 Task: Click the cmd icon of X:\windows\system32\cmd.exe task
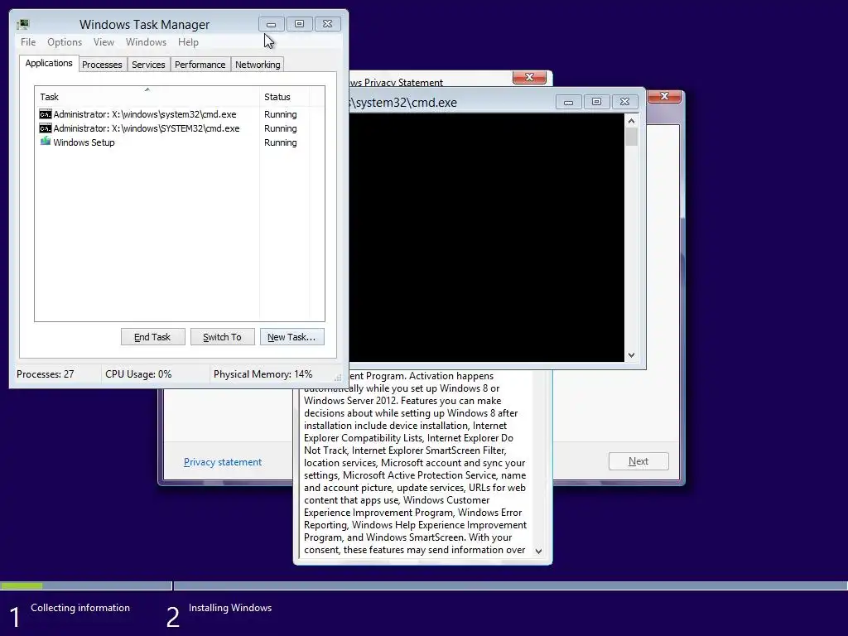coord(46,114)
